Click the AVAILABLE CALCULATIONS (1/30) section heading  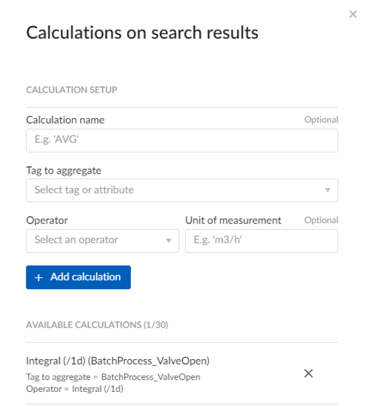pyautogui.click(x=97, y=325)
